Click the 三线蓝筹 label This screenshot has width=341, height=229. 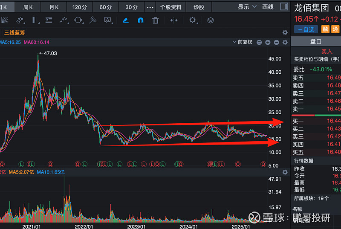pyautogui.click(x=14, y=32)
